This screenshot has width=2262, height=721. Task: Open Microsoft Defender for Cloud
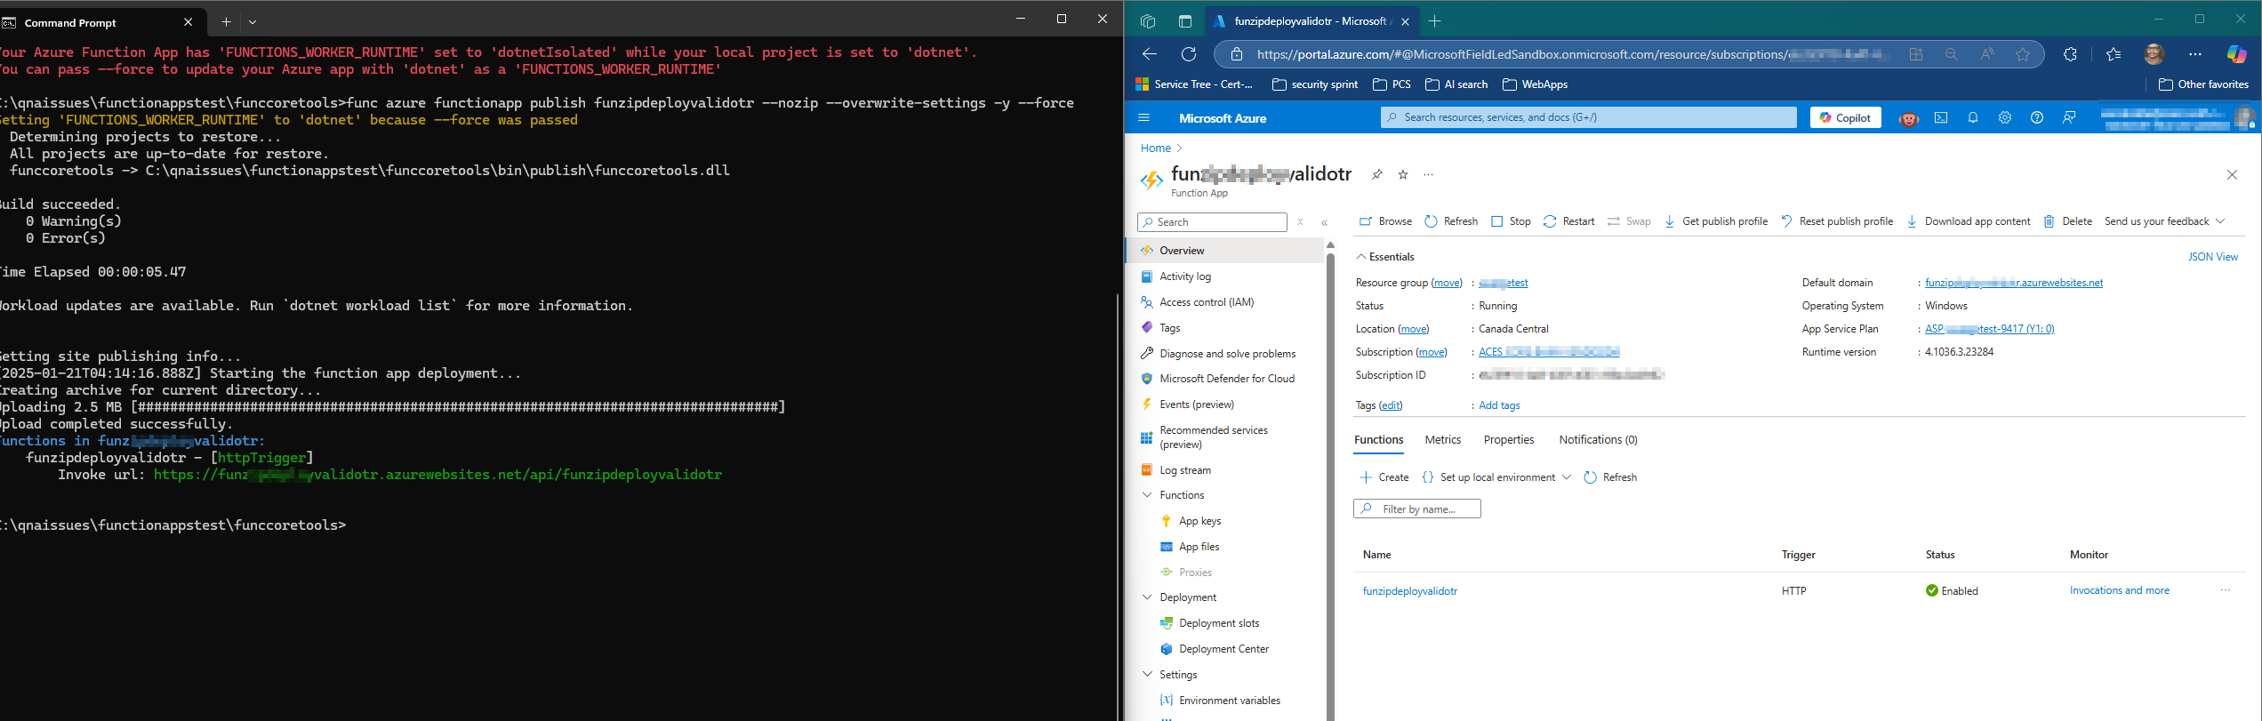tap(1225, 379)
